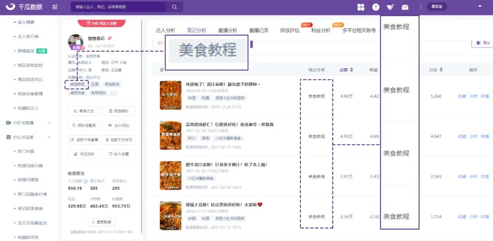Viewport: 493px width, 241px height.
Task: Select the 面包甜点 tag in profile
Action: tap(113, 84)
